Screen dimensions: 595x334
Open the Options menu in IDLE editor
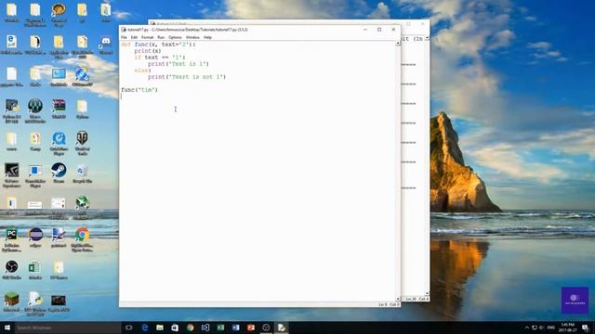coord(175,37)
